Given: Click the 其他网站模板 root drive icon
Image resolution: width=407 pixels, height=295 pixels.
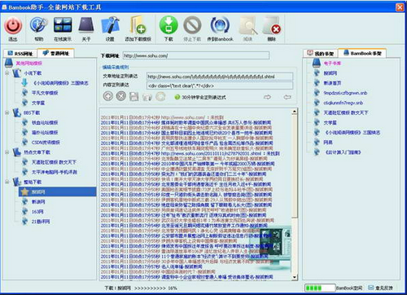Looking at the screenshot, I should click(9, 63).
